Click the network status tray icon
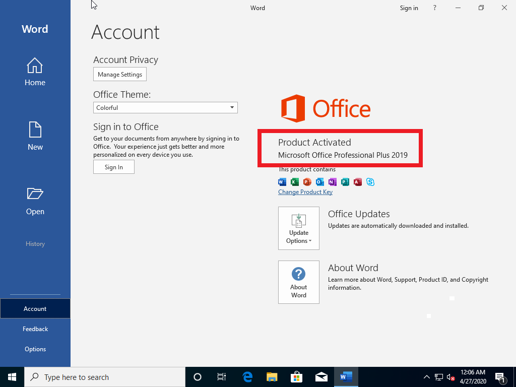Image resolution: width=516 pixels, height=387 pixels. point(439,377)
